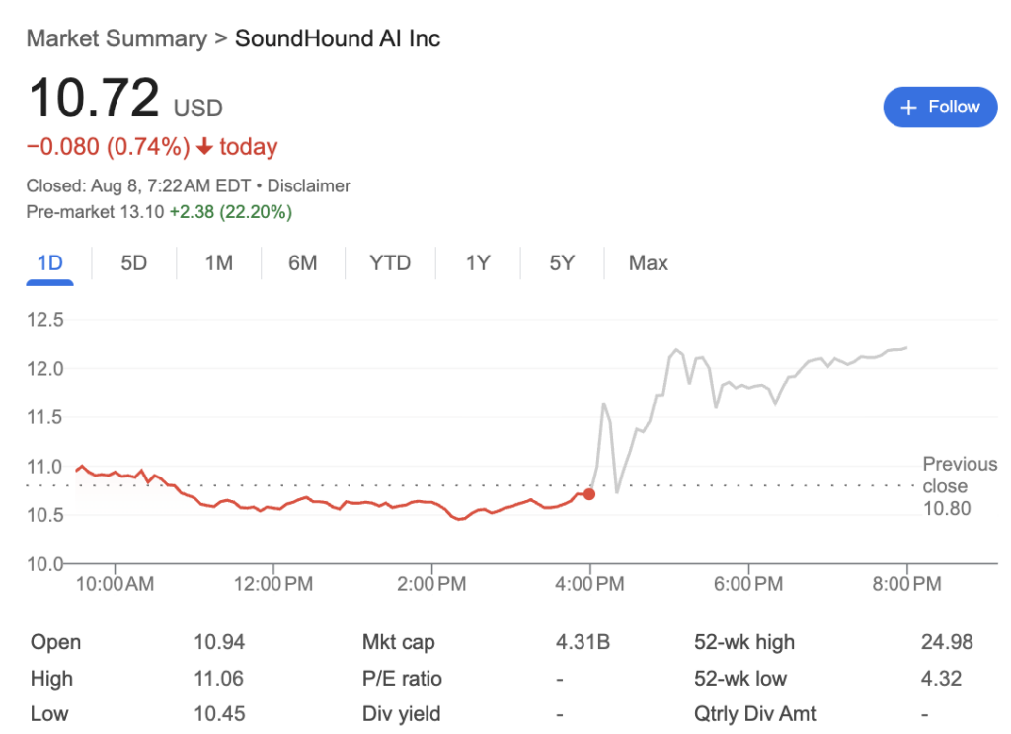Screen dimensions: 1011x734
Task: Click the +2.38 (22.20%) pre-market gain
Action: click(x=231, y=212)
